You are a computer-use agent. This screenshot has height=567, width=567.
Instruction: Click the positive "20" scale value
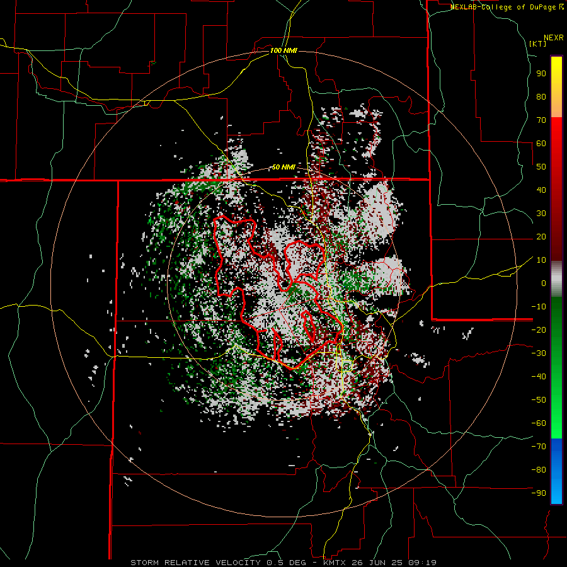[x=541, y=237]
